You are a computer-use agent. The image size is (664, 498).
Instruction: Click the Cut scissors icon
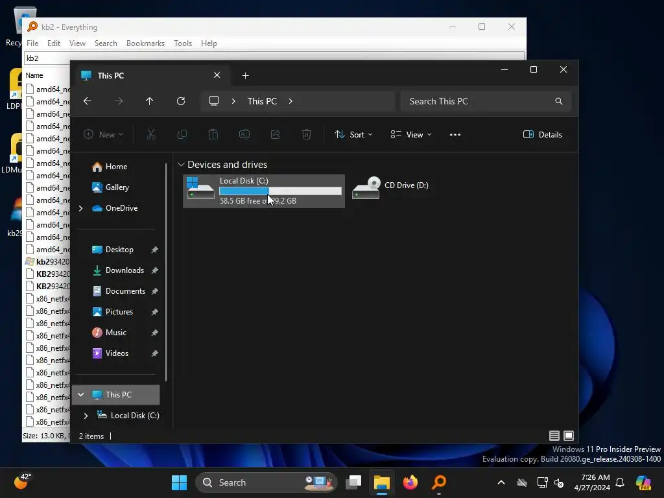151,135
